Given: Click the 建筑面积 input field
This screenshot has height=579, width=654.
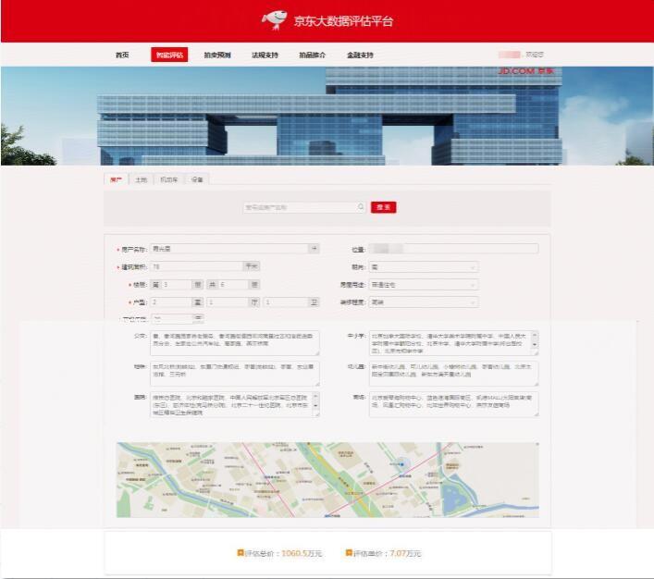Looking at the screenshot, I should (x=196, y=266).
